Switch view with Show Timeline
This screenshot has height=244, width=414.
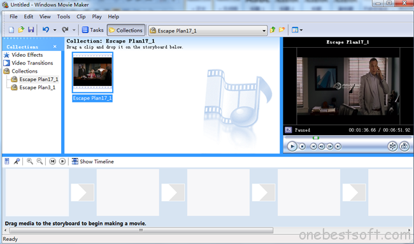[93, 162]
